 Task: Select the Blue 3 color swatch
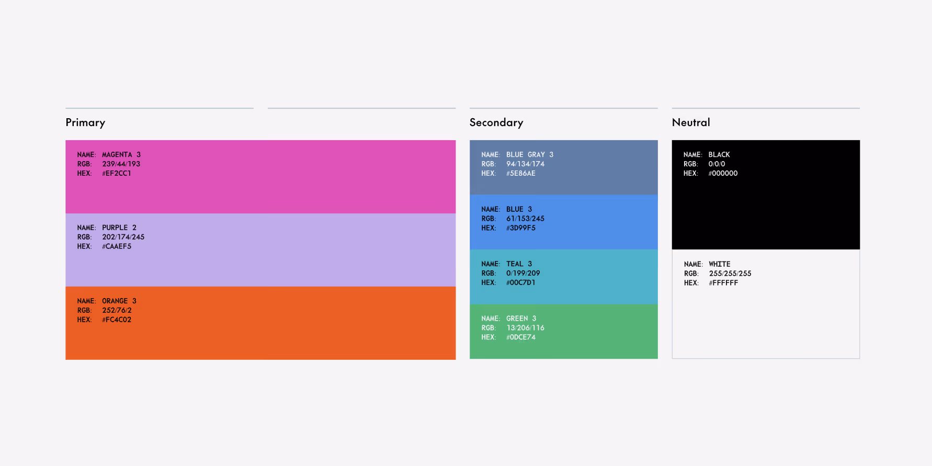tap(564, 222)
